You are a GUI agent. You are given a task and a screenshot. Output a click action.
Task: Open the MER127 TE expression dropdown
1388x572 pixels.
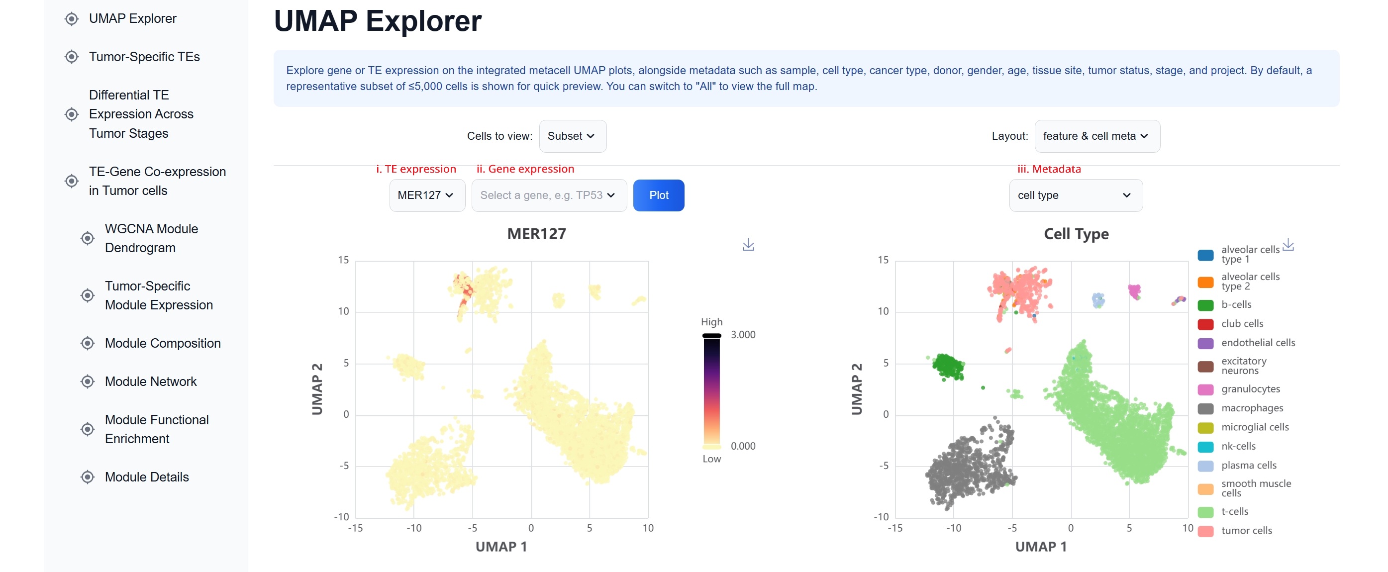[x=426, y=195]
